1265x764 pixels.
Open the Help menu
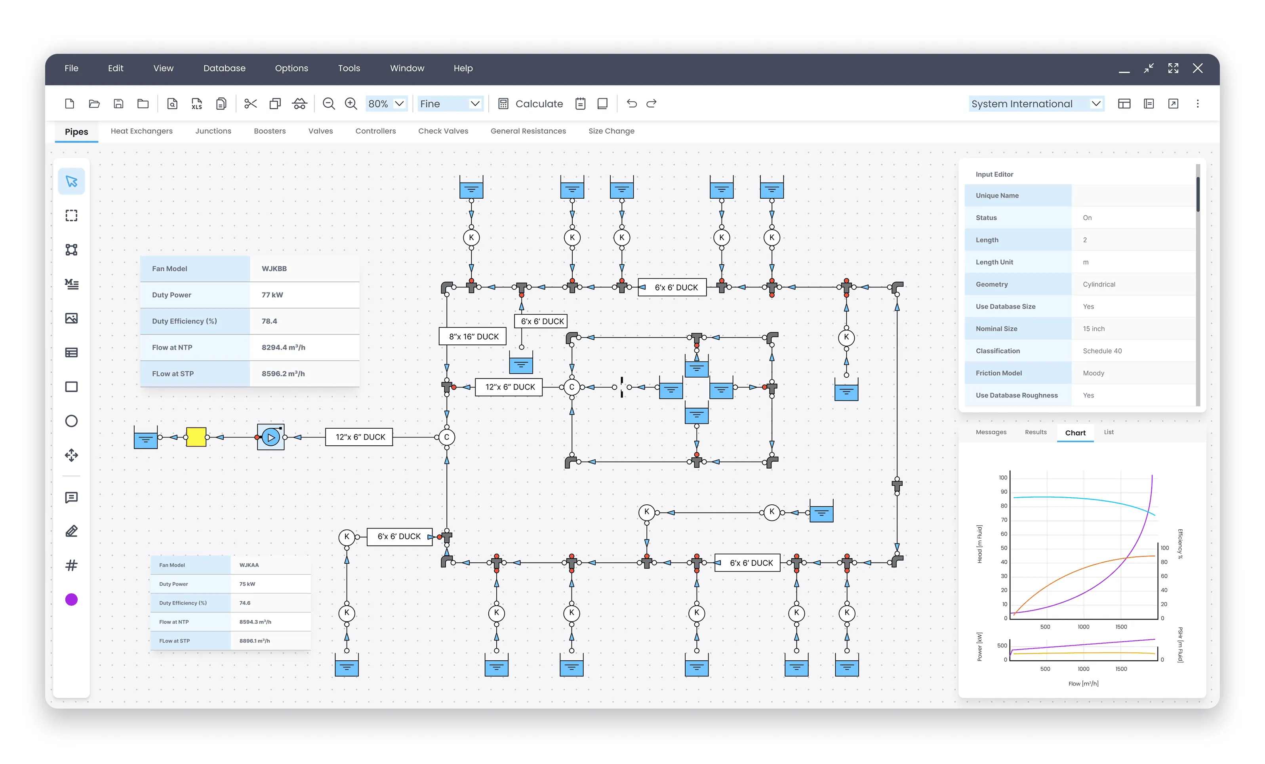[463, 68]
